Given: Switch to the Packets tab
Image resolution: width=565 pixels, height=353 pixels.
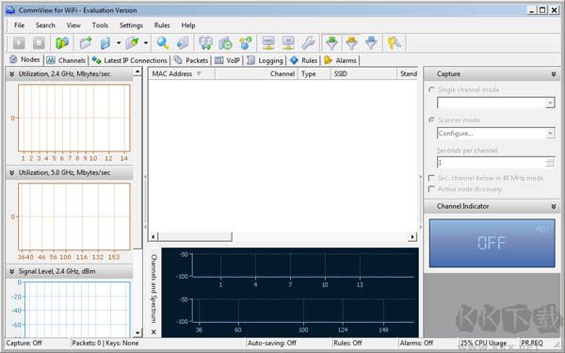Looking at the screenshot, I should click(x=191, y=60).
